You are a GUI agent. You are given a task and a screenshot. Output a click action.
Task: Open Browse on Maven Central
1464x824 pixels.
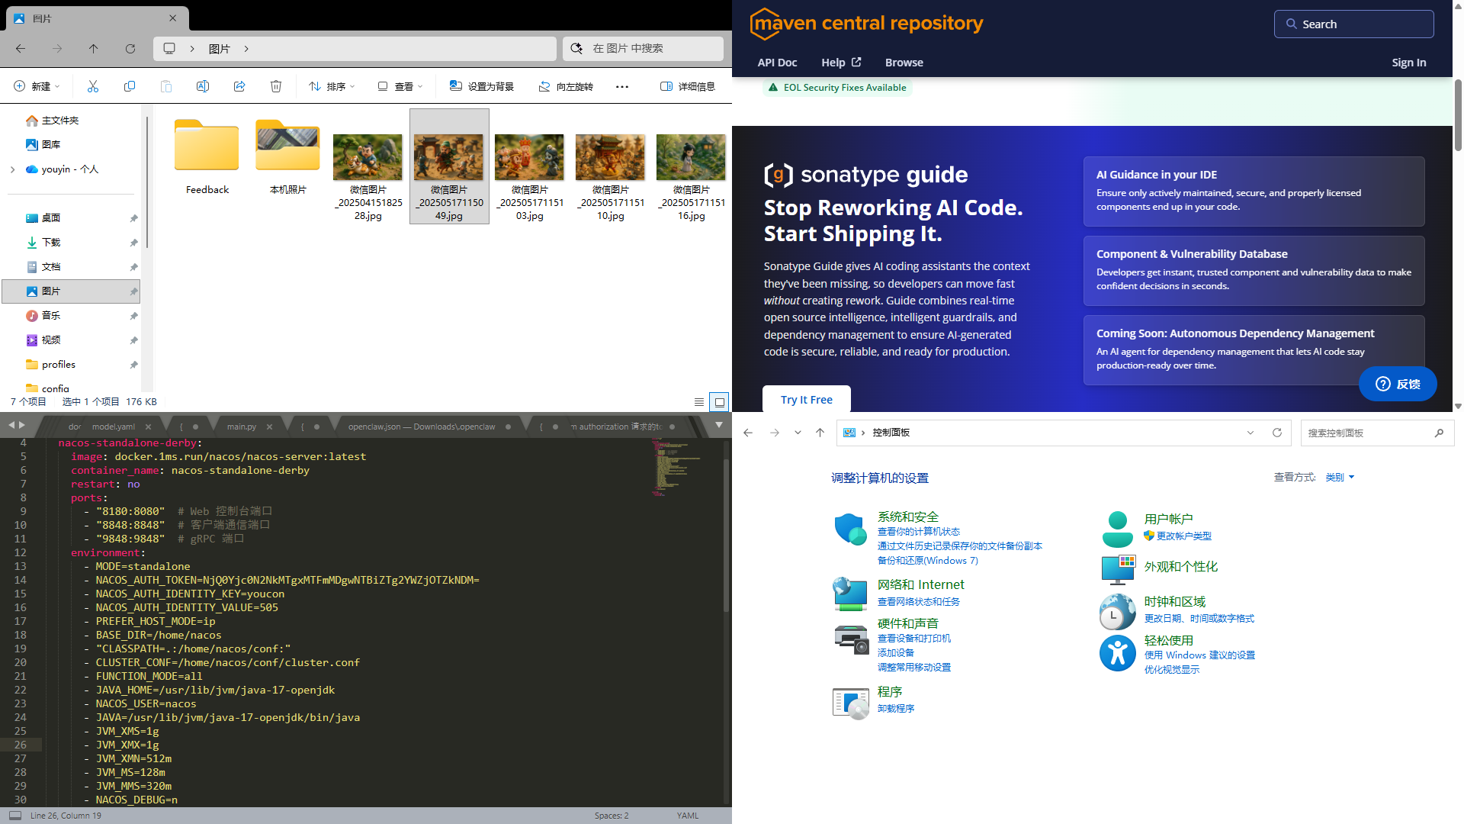point(904,63)
